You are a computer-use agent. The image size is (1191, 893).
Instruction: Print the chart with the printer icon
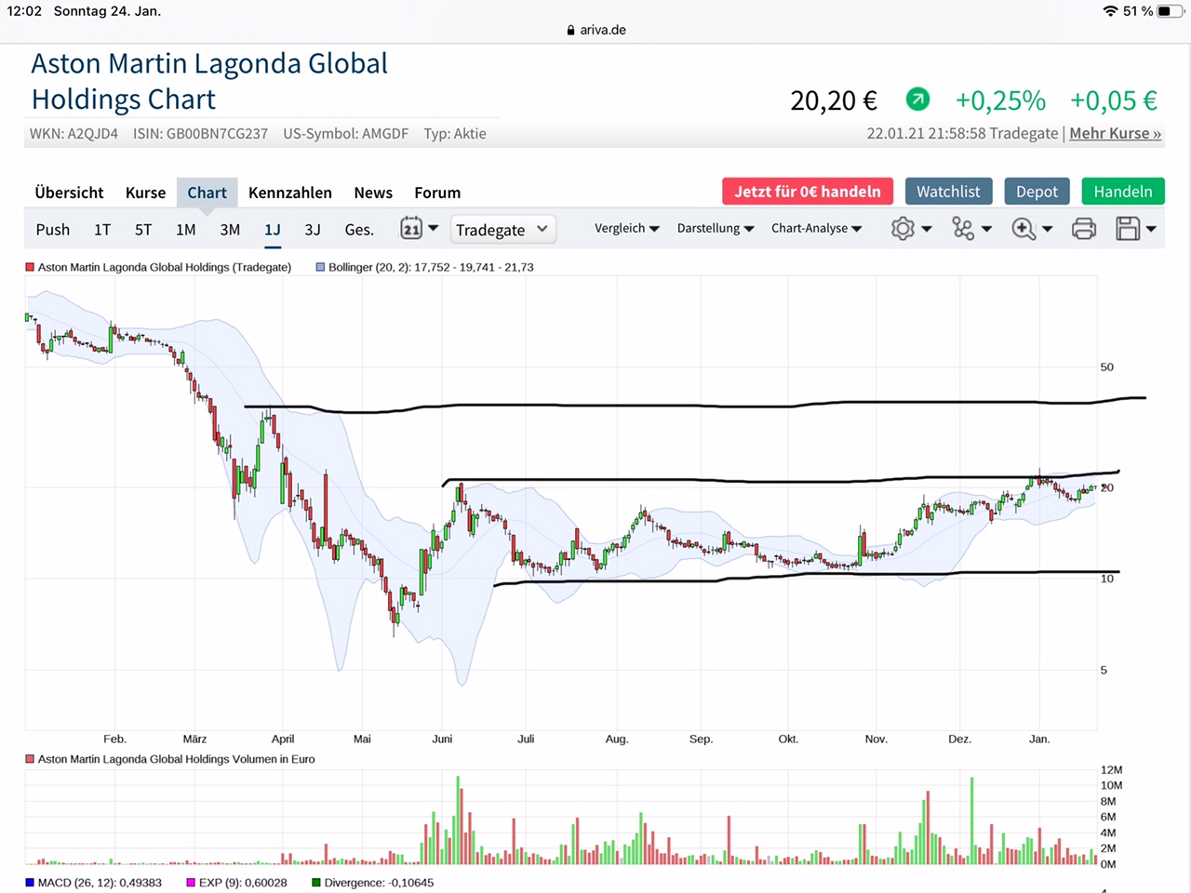click(x=1084, y=229)
